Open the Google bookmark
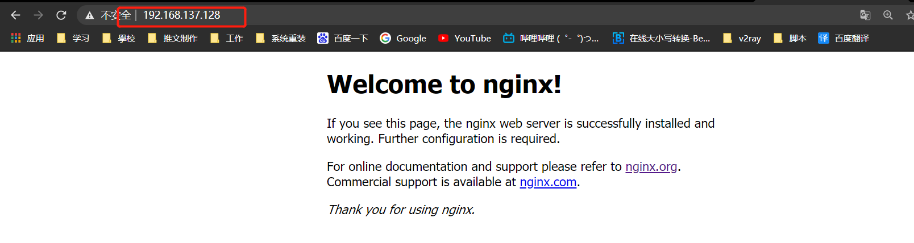Image resolution: width=914 pixels, height=243 pixels. [403, 38]
